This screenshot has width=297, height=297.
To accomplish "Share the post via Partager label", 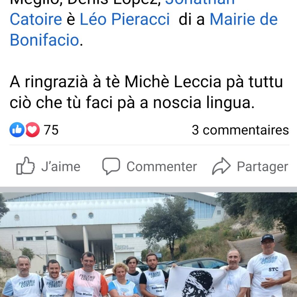I will coord(262,167).
